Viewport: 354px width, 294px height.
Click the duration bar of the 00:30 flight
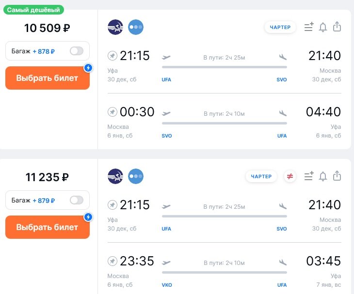(x=224, y=123)
